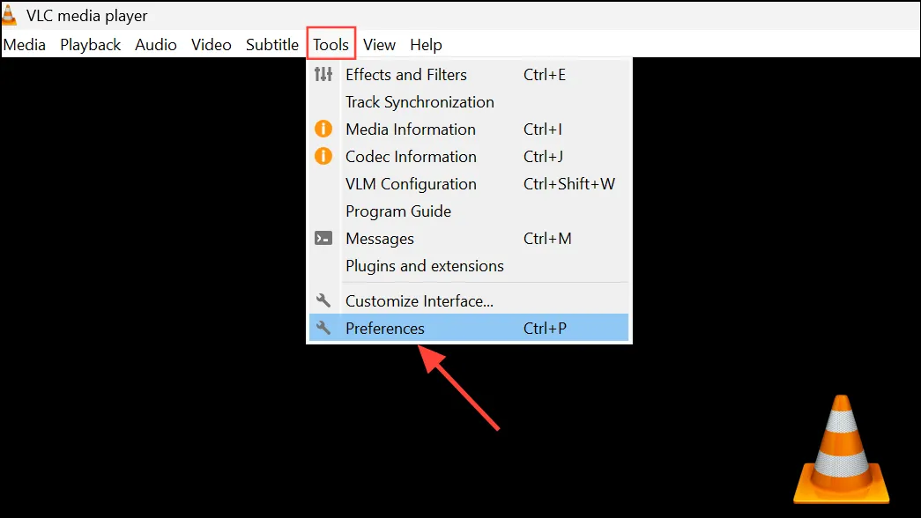Viewport: 921px width, 518px height.
Task: Click the Ctrl+P shortcut label
Action: click(545, 328)
